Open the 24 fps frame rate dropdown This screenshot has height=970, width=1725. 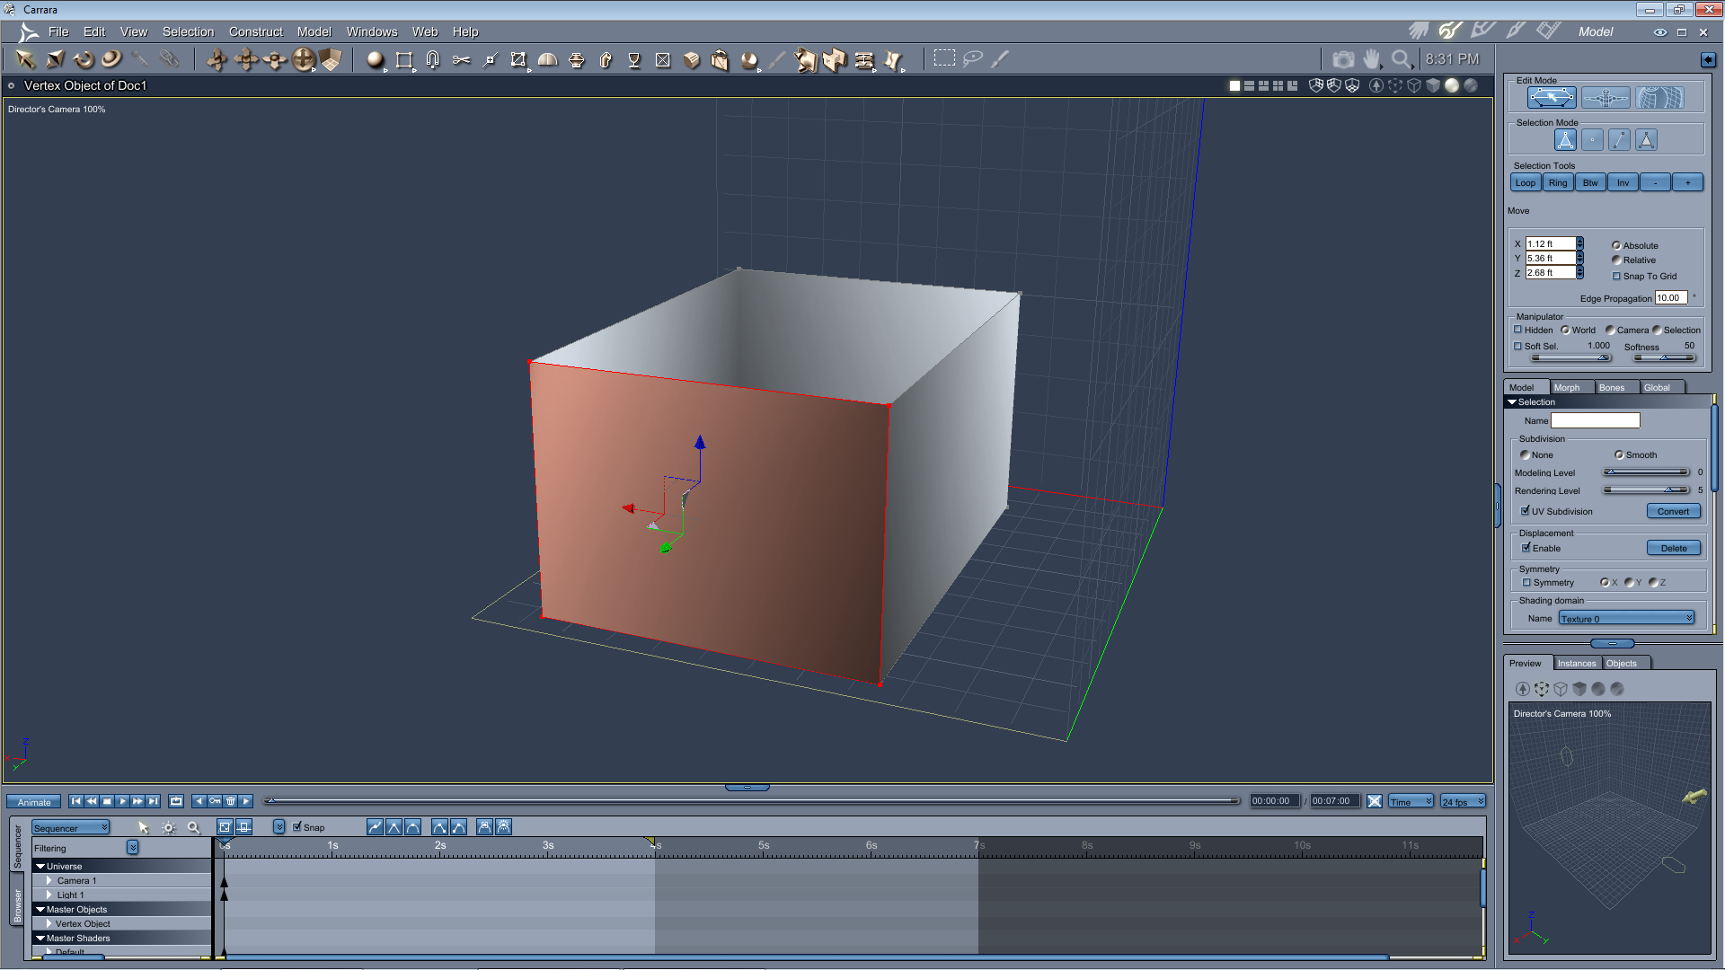[1463, 802]
